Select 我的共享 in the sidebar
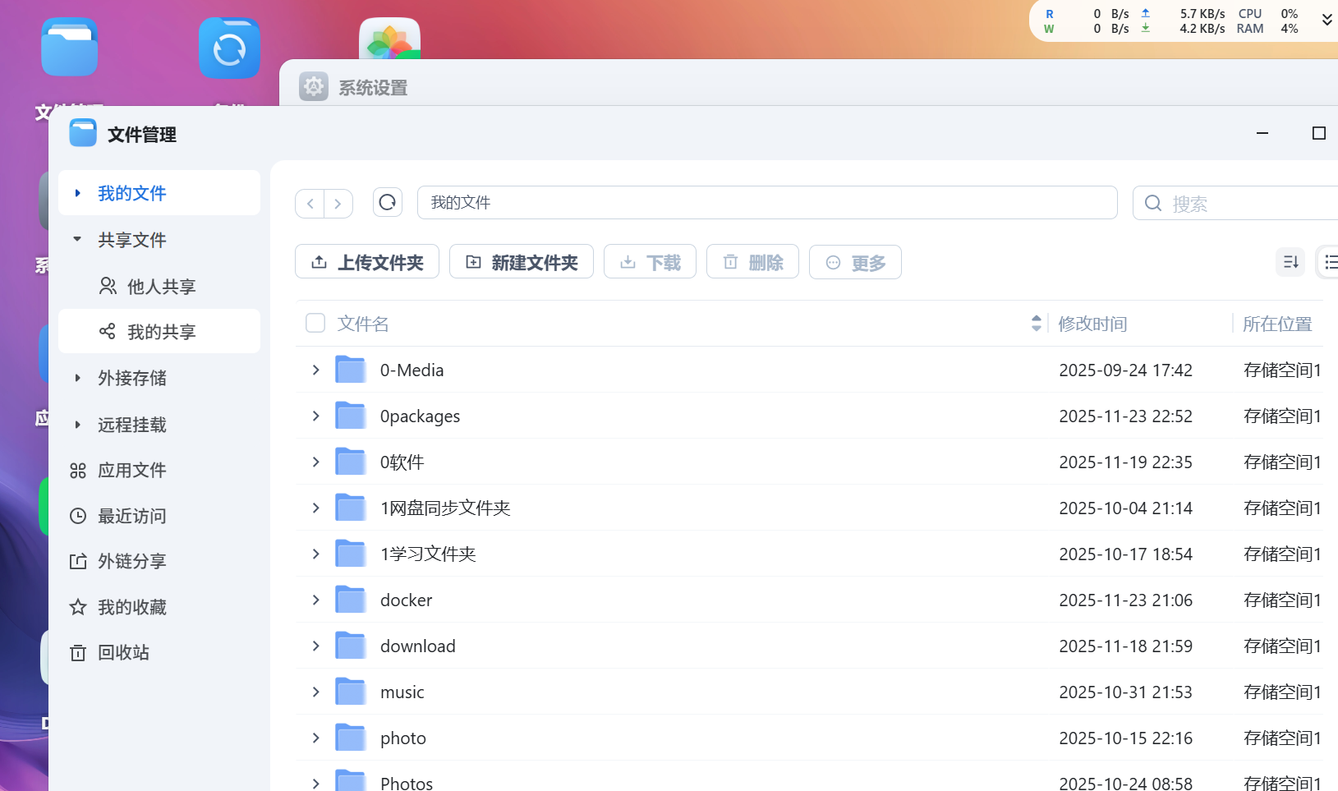 pos(162,331)
